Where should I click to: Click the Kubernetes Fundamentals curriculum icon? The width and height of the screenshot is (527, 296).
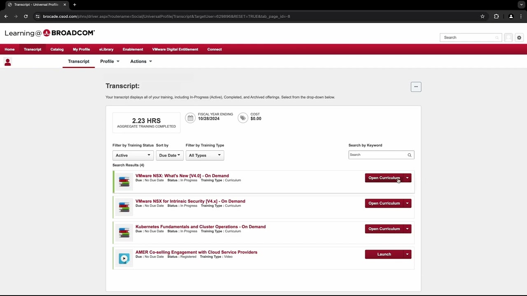point(124,233)
